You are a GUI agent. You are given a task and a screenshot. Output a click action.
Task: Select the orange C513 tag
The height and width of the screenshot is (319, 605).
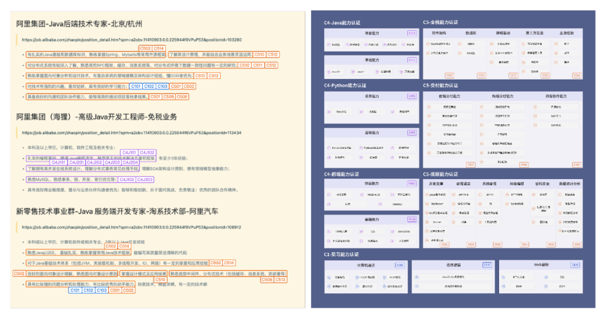[281, 280]
